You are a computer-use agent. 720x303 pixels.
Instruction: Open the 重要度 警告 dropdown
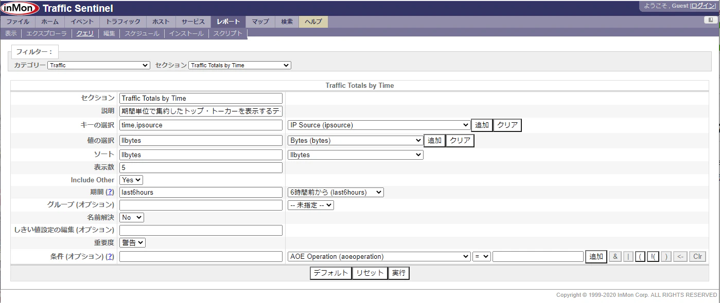133,242
